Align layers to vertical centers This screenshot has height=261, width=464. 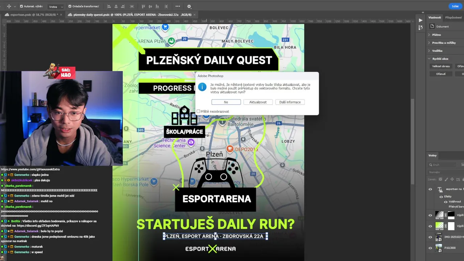click(150, 6)
